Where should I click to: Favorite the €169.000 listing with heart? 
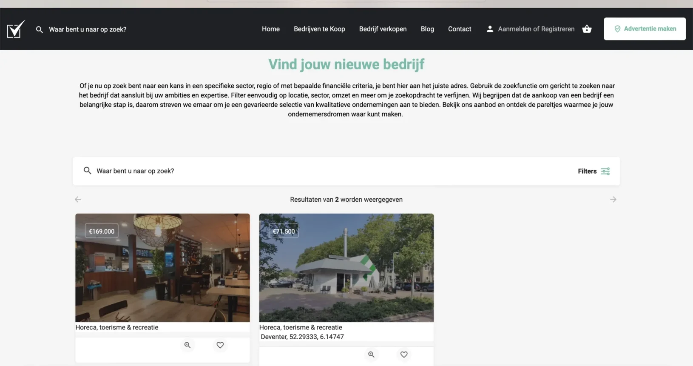[220, 345]
